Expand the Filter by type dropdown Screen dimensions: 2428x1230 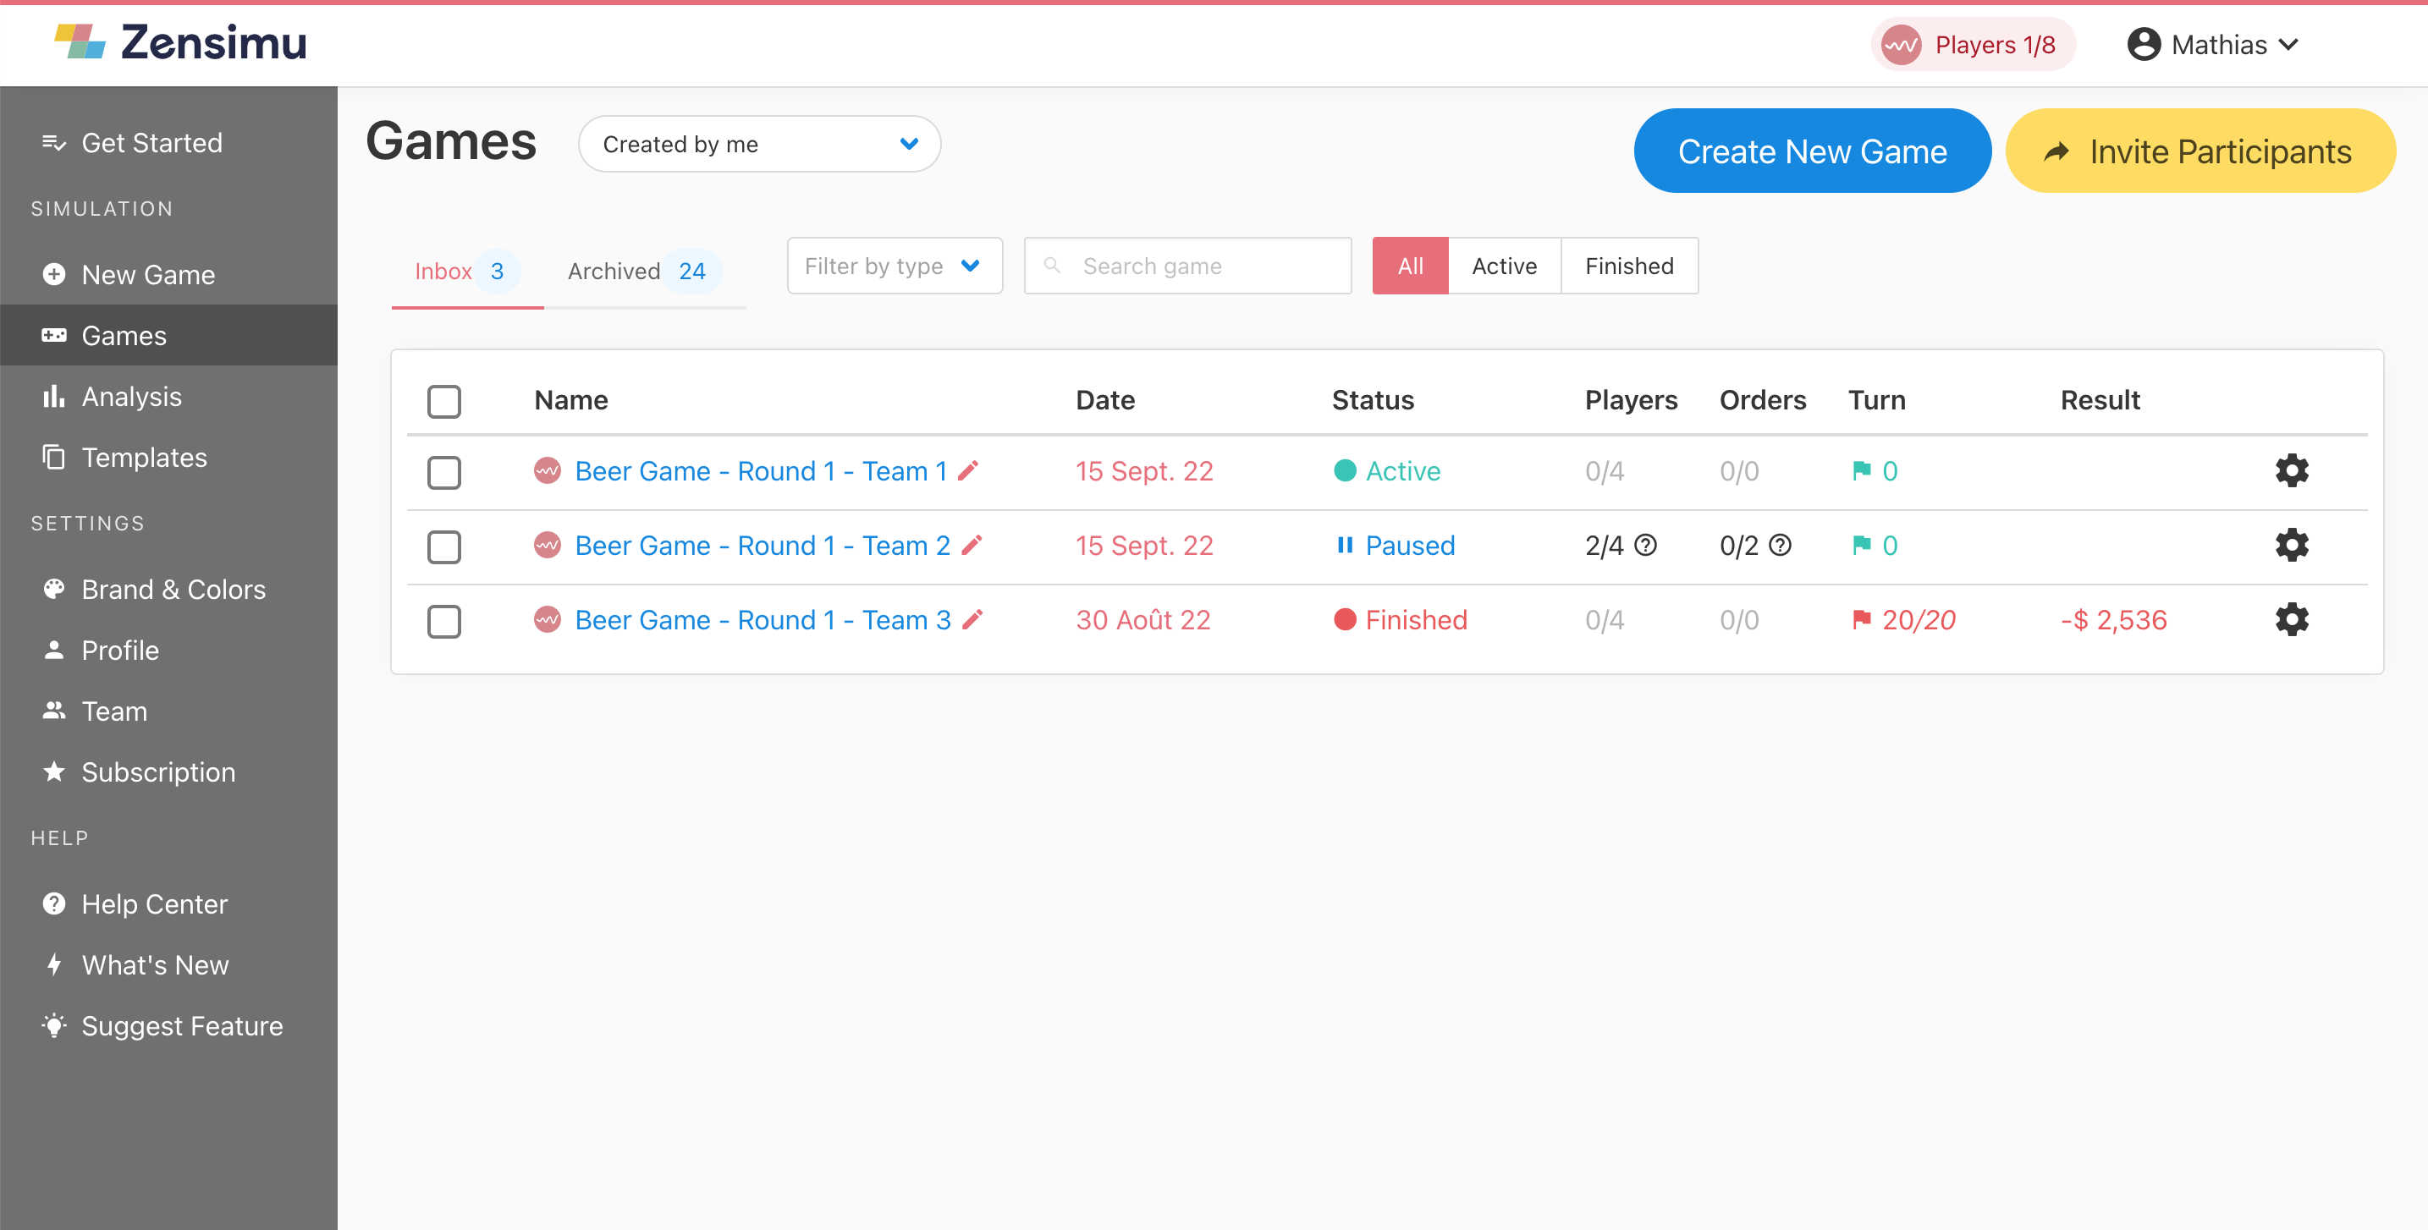pos(894,266)
